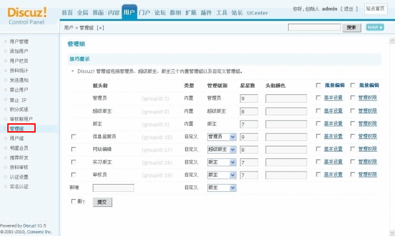The width and height of the screenshot is (395, 240).
Task: Select 用户组 in the sidebar
Action: tap(17, 138)
